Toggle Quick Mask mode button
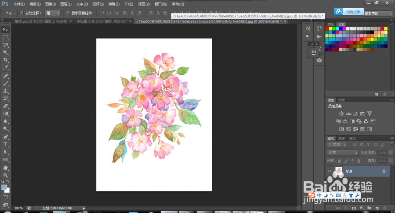Screen dimensions: 395x213 [5, 197]
